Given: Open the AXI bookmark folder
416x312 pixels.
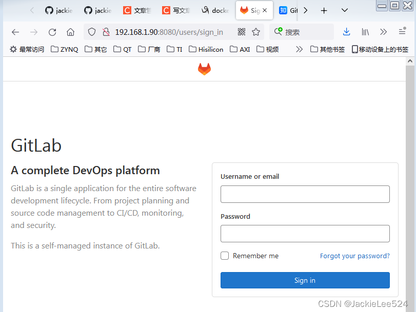Looking at the screenshot, I should [x=240, y=49].
